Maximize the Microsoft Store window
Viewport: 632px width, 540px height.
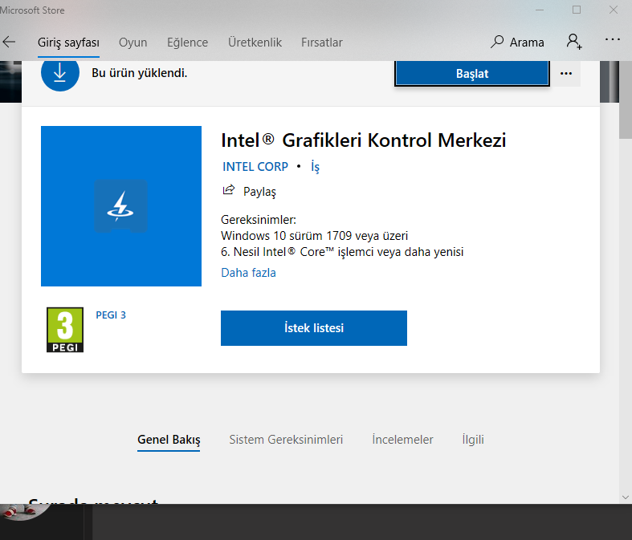coord(577,10)
